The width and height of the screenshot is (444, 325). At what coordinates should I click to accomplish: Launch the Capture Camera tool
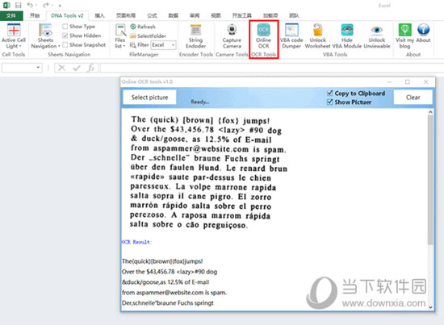click(x=232, y=36)
